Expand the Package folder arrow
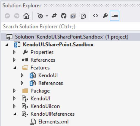 tap(14, 91)
